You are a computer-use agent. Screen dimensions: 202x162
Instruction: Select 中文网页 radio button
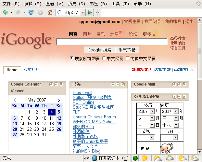[104, 58]
